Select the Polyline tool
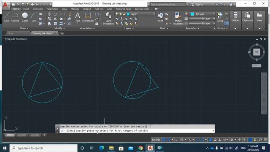 (x=15, y=17)
